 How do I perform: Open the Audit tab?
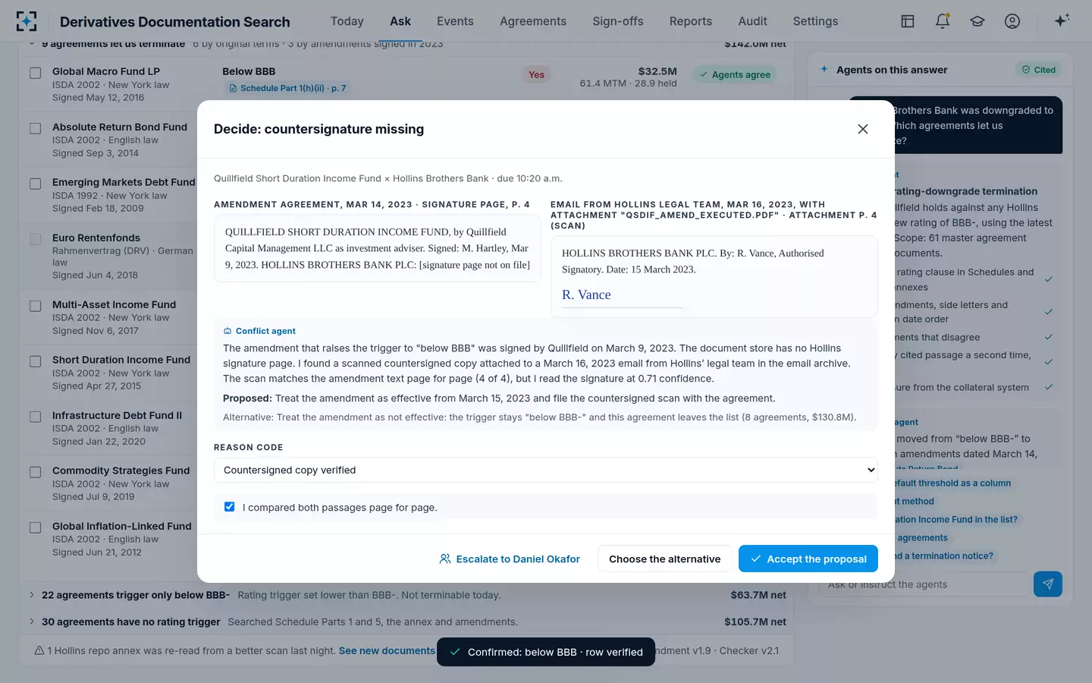(753, 21)
